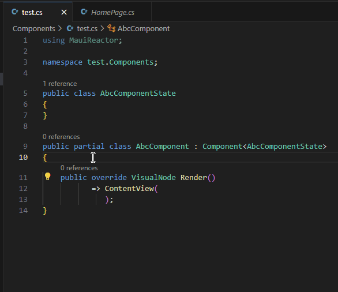The width and height of the screenshot is (338, 292).
Task: Click line number 9 in the gutter
Action: pos(25,147)
